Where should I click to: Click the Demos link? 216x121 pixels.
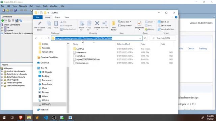[x=191, y=48]
